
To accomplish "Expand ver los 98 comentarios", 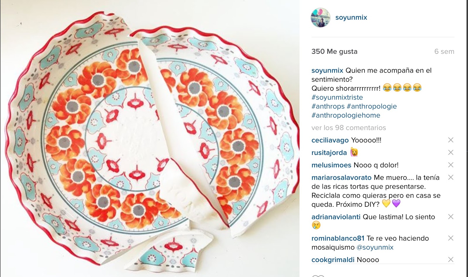I will coord(349,128).
